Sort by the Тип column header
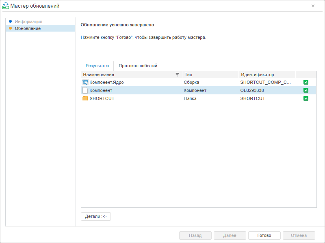Screen dimensions: 325x243 point(210,75)
